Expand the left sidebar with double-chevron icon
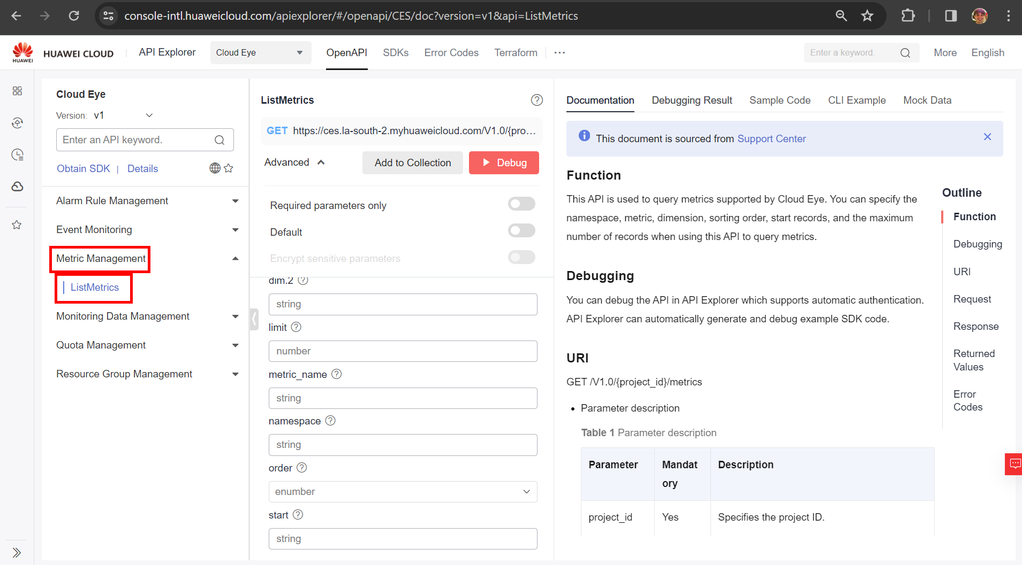Screen dimensions: 1022x565 pyautogui.click(x=17, y=552)
